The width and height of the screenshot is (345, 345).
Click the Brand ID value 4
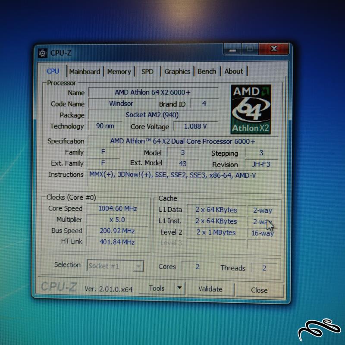pyautogui.click(x=204, y=103)
